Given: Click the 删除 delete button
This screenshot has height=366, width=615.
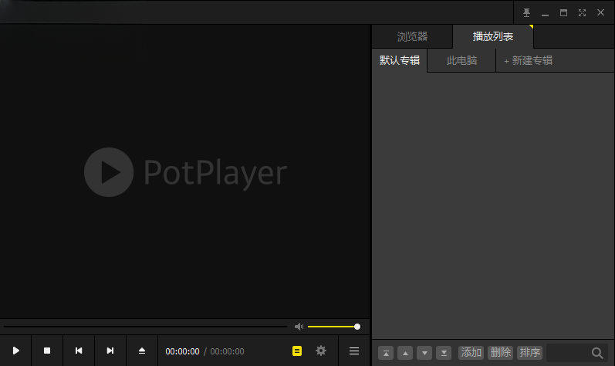Looking at the screenshot, I should coord(501,353).
